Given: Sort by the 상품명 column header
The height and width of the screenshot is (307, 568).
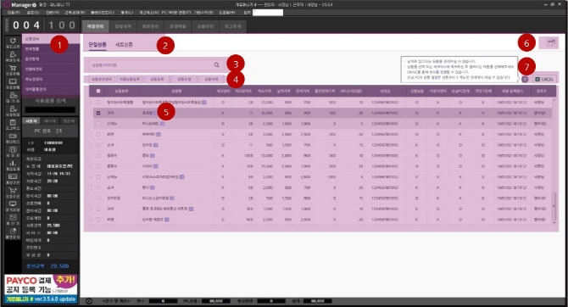Looking at the screenshot, I should click(176, 91).
